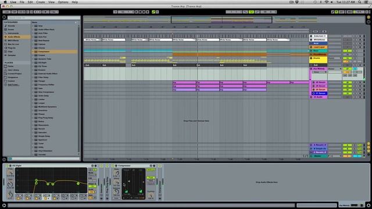
Task: Click the TAP tempo button
Action: pyautogui.click(x=14, y=12)
